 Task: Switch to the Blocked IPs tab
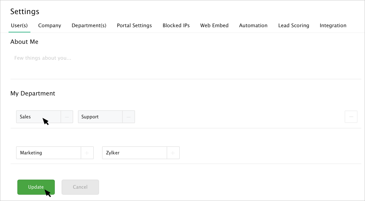176,25
